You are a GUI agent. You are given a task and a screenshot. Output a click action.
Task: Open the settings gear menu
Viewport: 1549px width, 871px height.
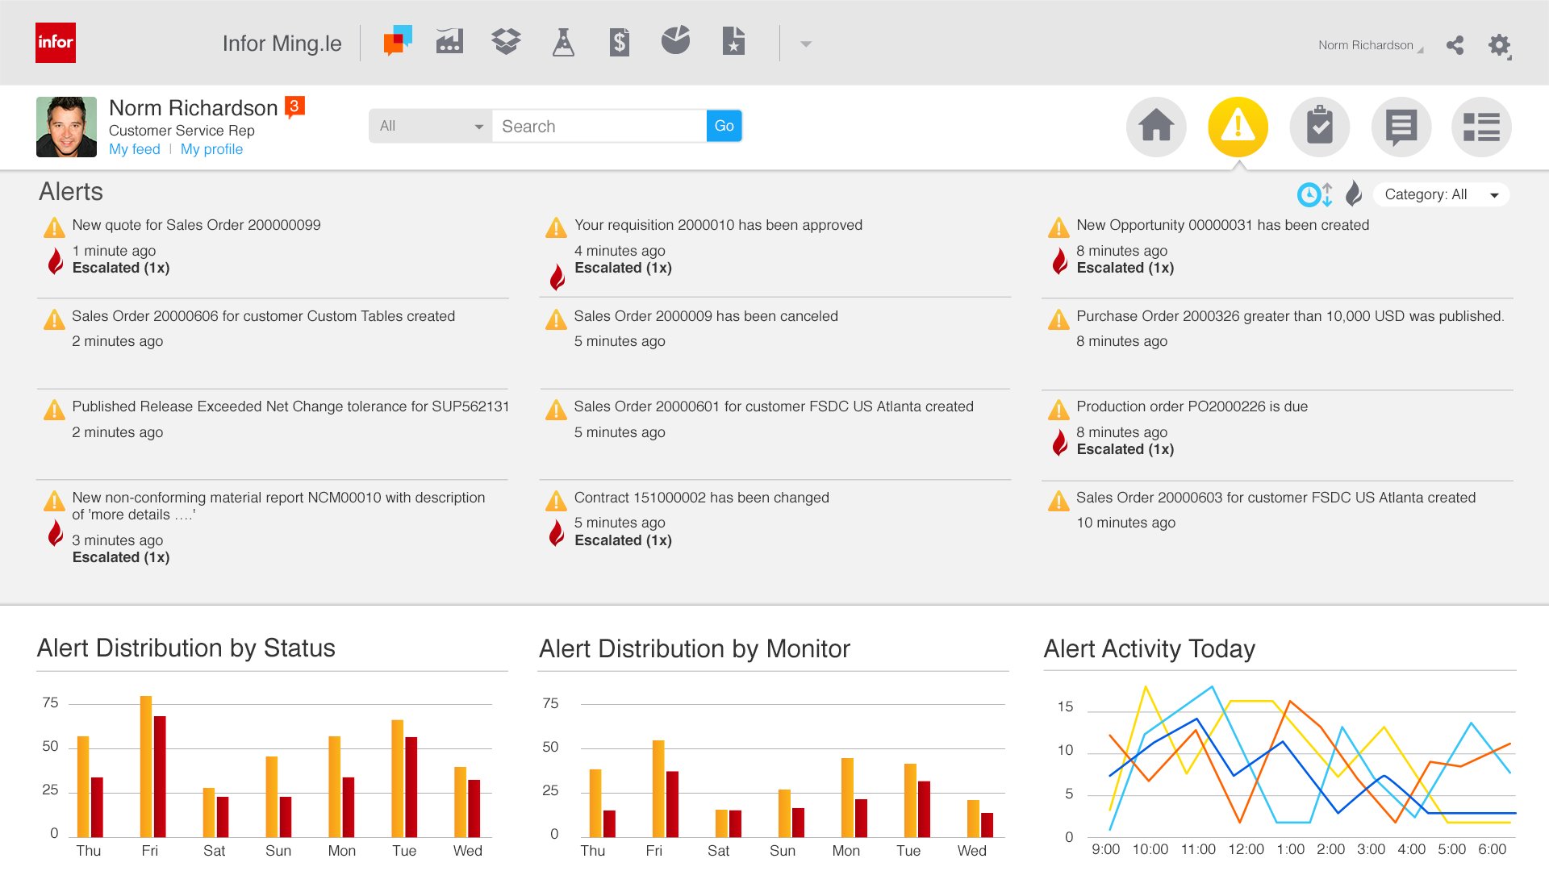point(1499,45)
